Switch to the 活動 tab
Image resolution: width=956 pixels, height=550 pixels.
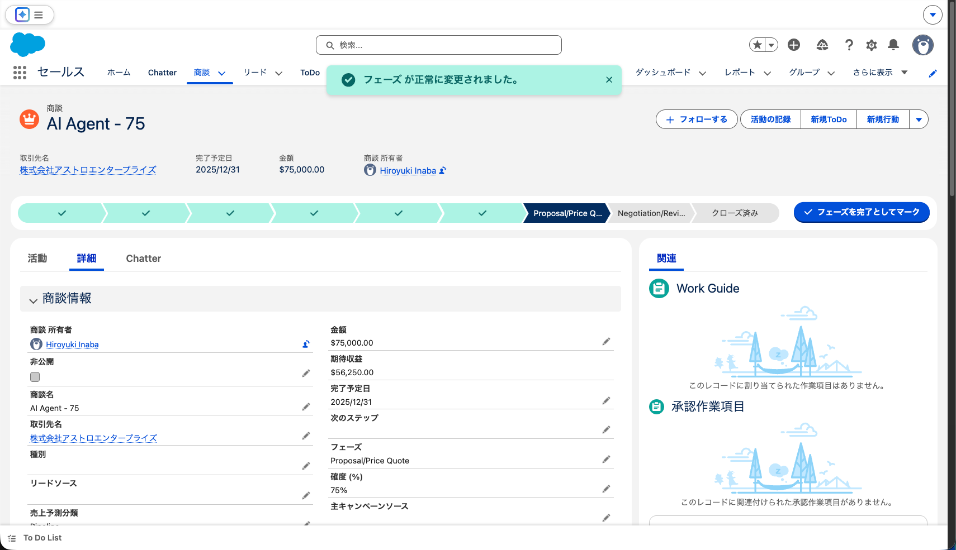pos(37,259)
